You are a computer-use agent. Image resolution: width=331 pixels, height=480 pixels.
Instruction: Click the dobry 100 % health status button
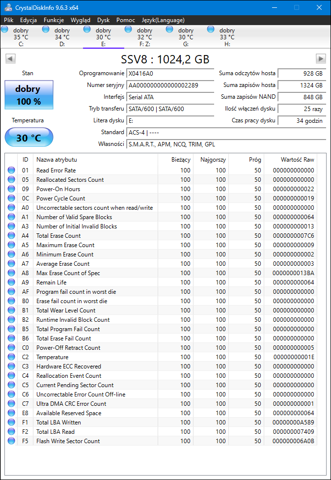29,95
